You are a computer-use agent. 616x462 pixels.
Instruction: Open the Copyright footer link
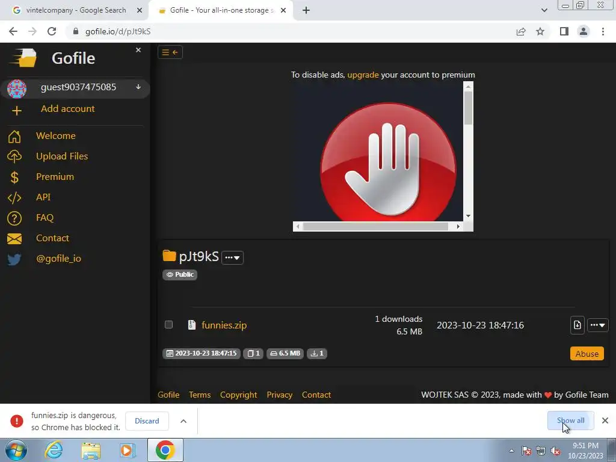pyautogui.click(x=238, y=395)
